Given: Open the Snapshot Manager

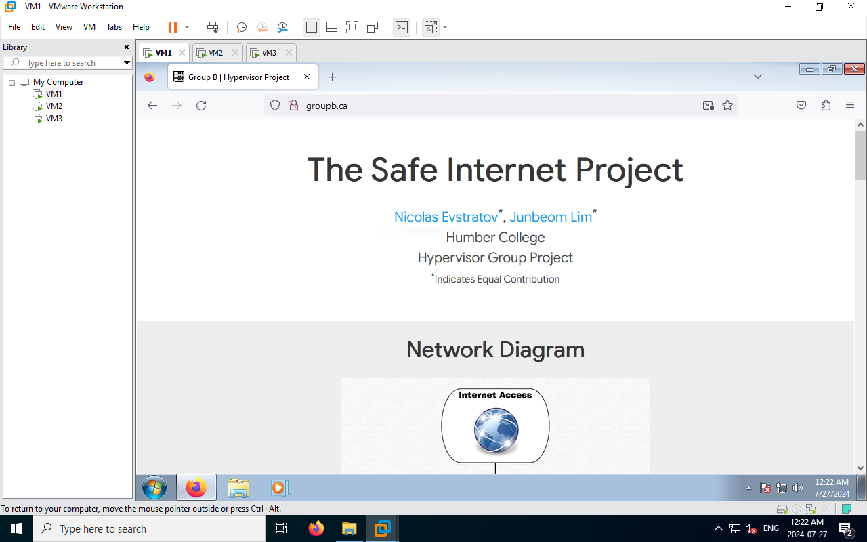Looking at the screenshot, I should pos(282,27).
